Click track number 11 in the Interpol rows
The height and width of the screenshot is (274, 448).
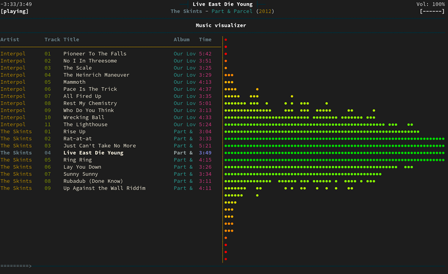pyautogui.click(x=48, y=125)
